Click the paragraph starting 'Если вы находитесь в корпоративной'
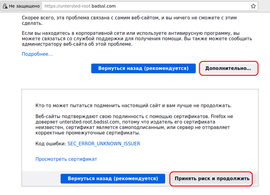Screen dimensions: 270x195 [x=137, y=38]
